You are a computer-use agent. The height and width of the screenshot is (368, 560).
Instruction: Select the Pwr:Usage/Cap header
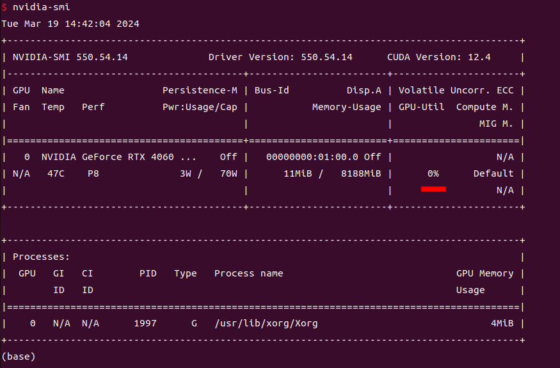[200, 107]
